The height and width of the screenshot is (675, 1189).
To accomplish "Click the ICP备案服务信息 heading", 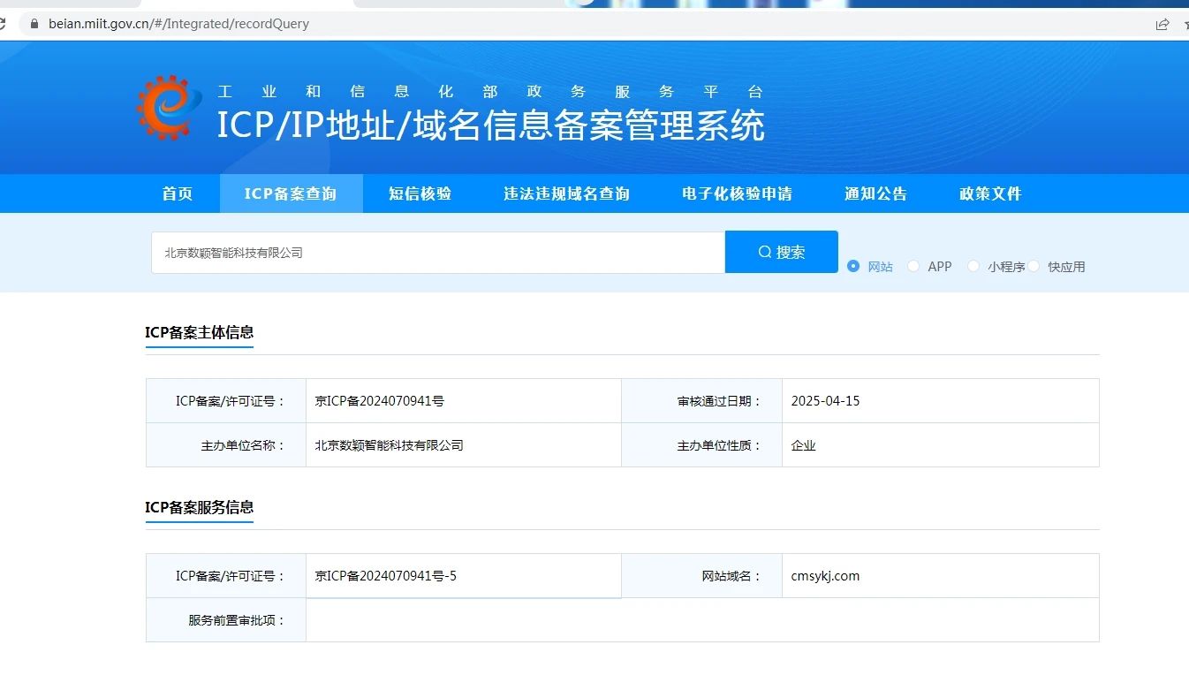I will [200, 508].
